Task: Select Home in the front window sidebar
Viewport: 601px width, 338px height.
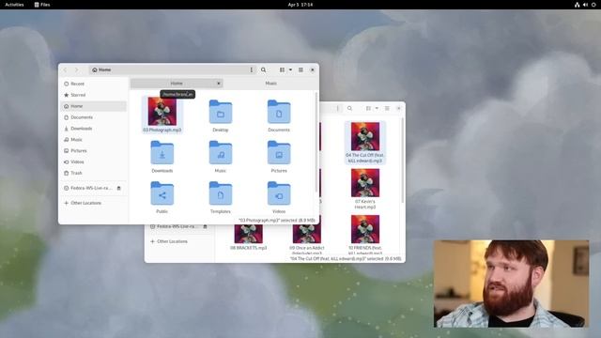Action: (94, 106)
